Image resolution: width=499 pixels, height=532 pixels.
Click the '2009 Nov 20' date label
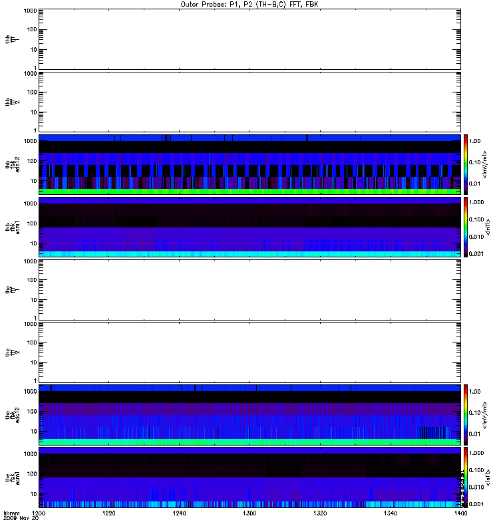click(21, 519)
